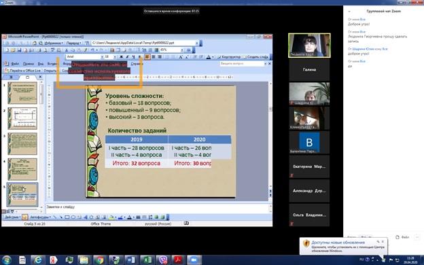Click the Undo arrow icon
This screenshot has width=424, height=265.
[x=92, y=50]
